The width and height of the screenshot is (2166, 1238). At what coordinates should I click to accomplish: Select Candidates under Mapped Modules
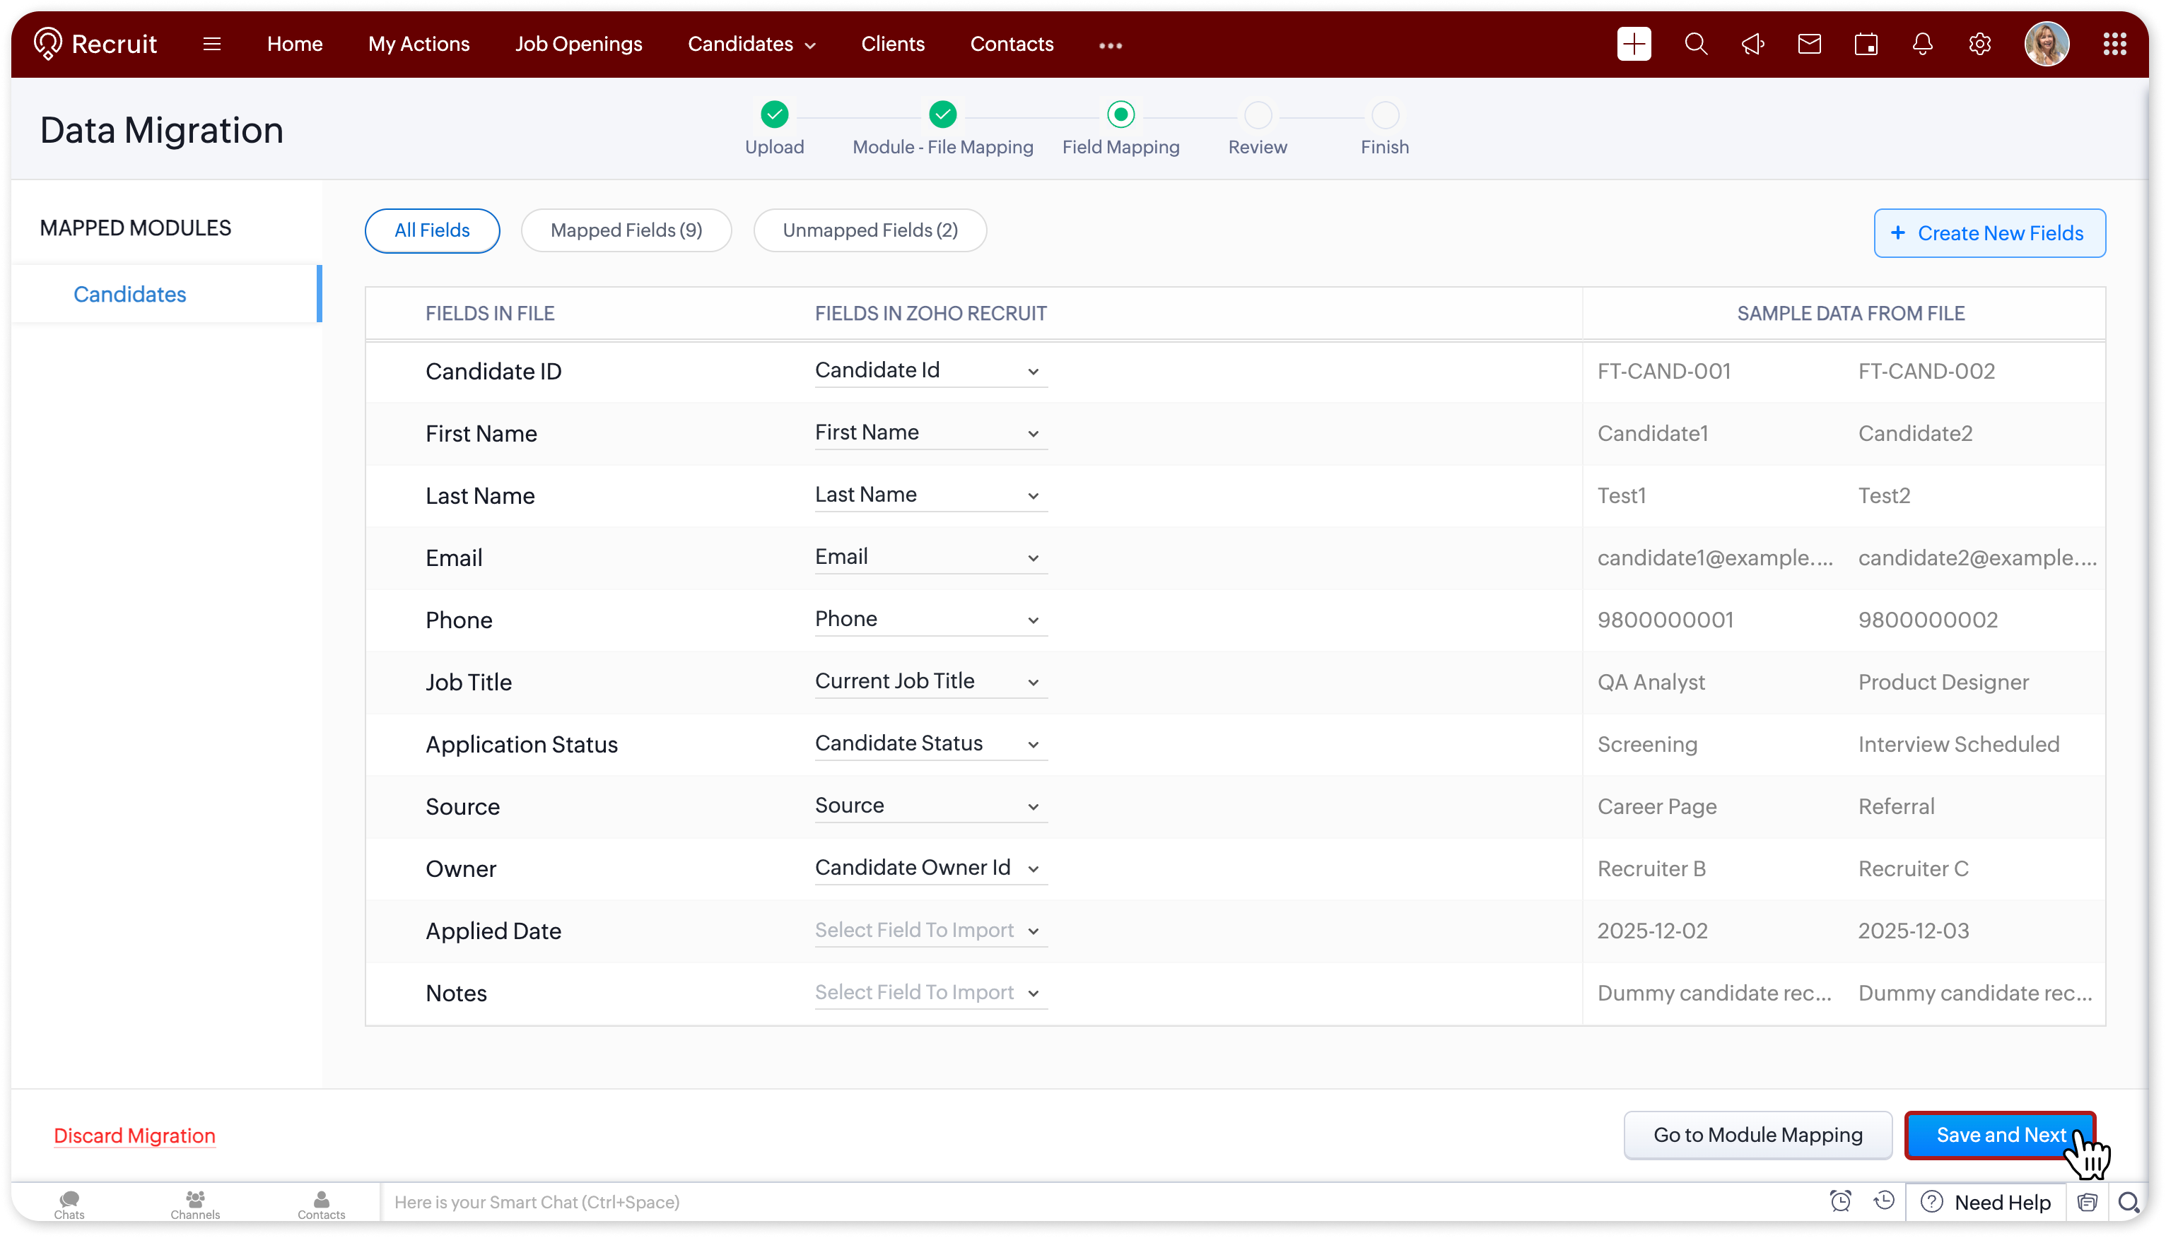[129, 294]
